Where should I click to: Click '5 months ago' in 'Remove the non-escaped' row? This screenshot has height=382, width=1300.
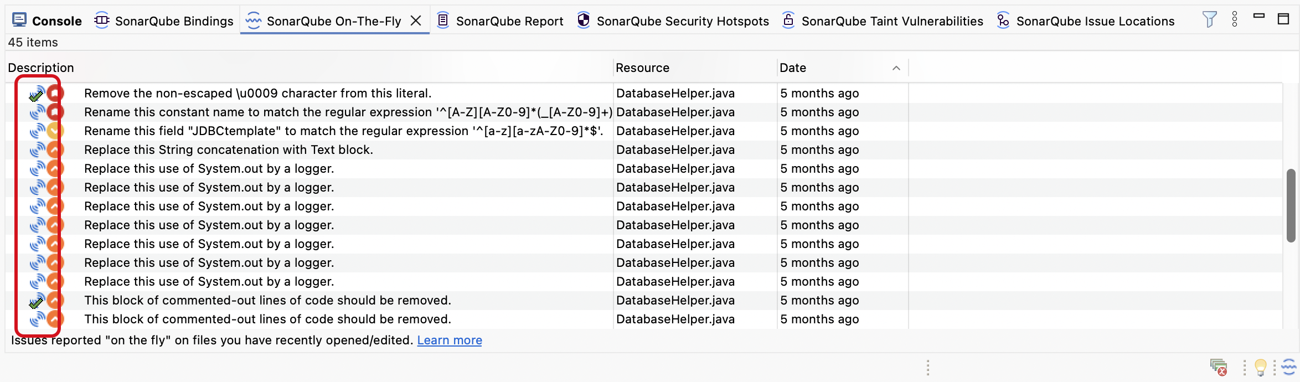pyautogui.click(x=819, y=93)
